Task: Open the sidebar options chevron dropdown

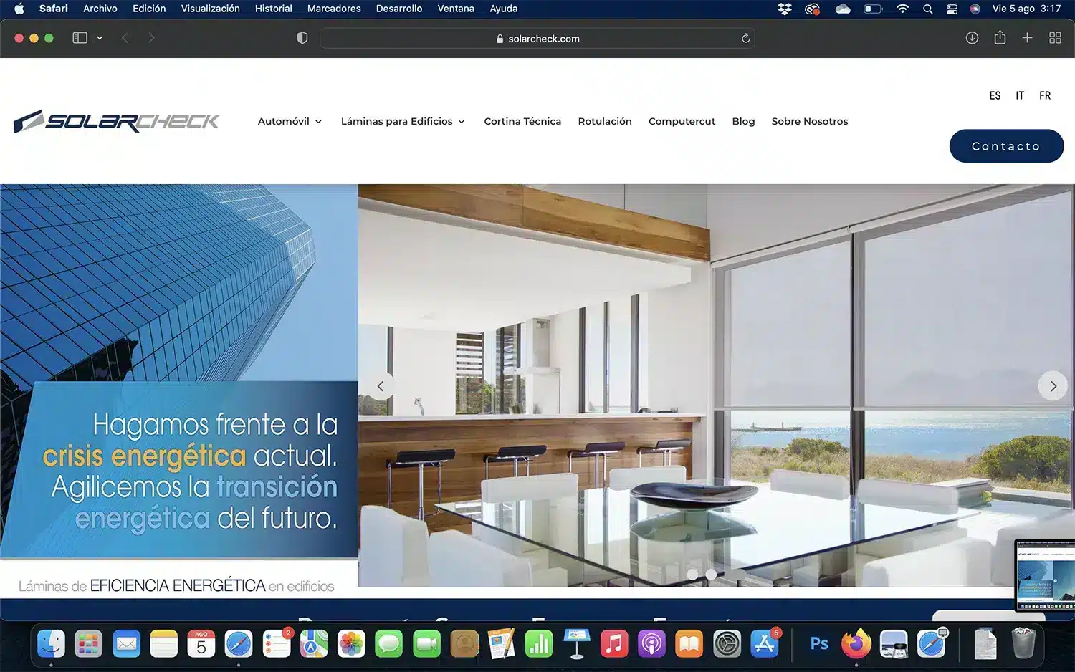Action: click(x=100, y=38)
